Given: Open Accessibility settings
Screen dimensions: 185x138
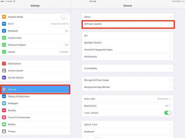Looking at the screenshot, I should pos(128,68).
